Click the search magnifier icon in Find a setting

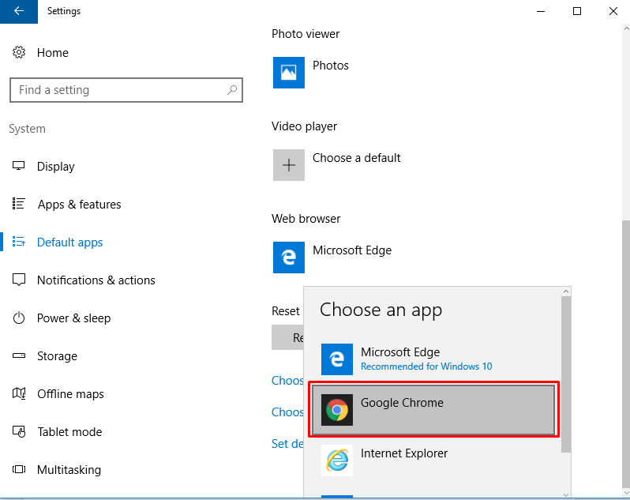point(232,90)
